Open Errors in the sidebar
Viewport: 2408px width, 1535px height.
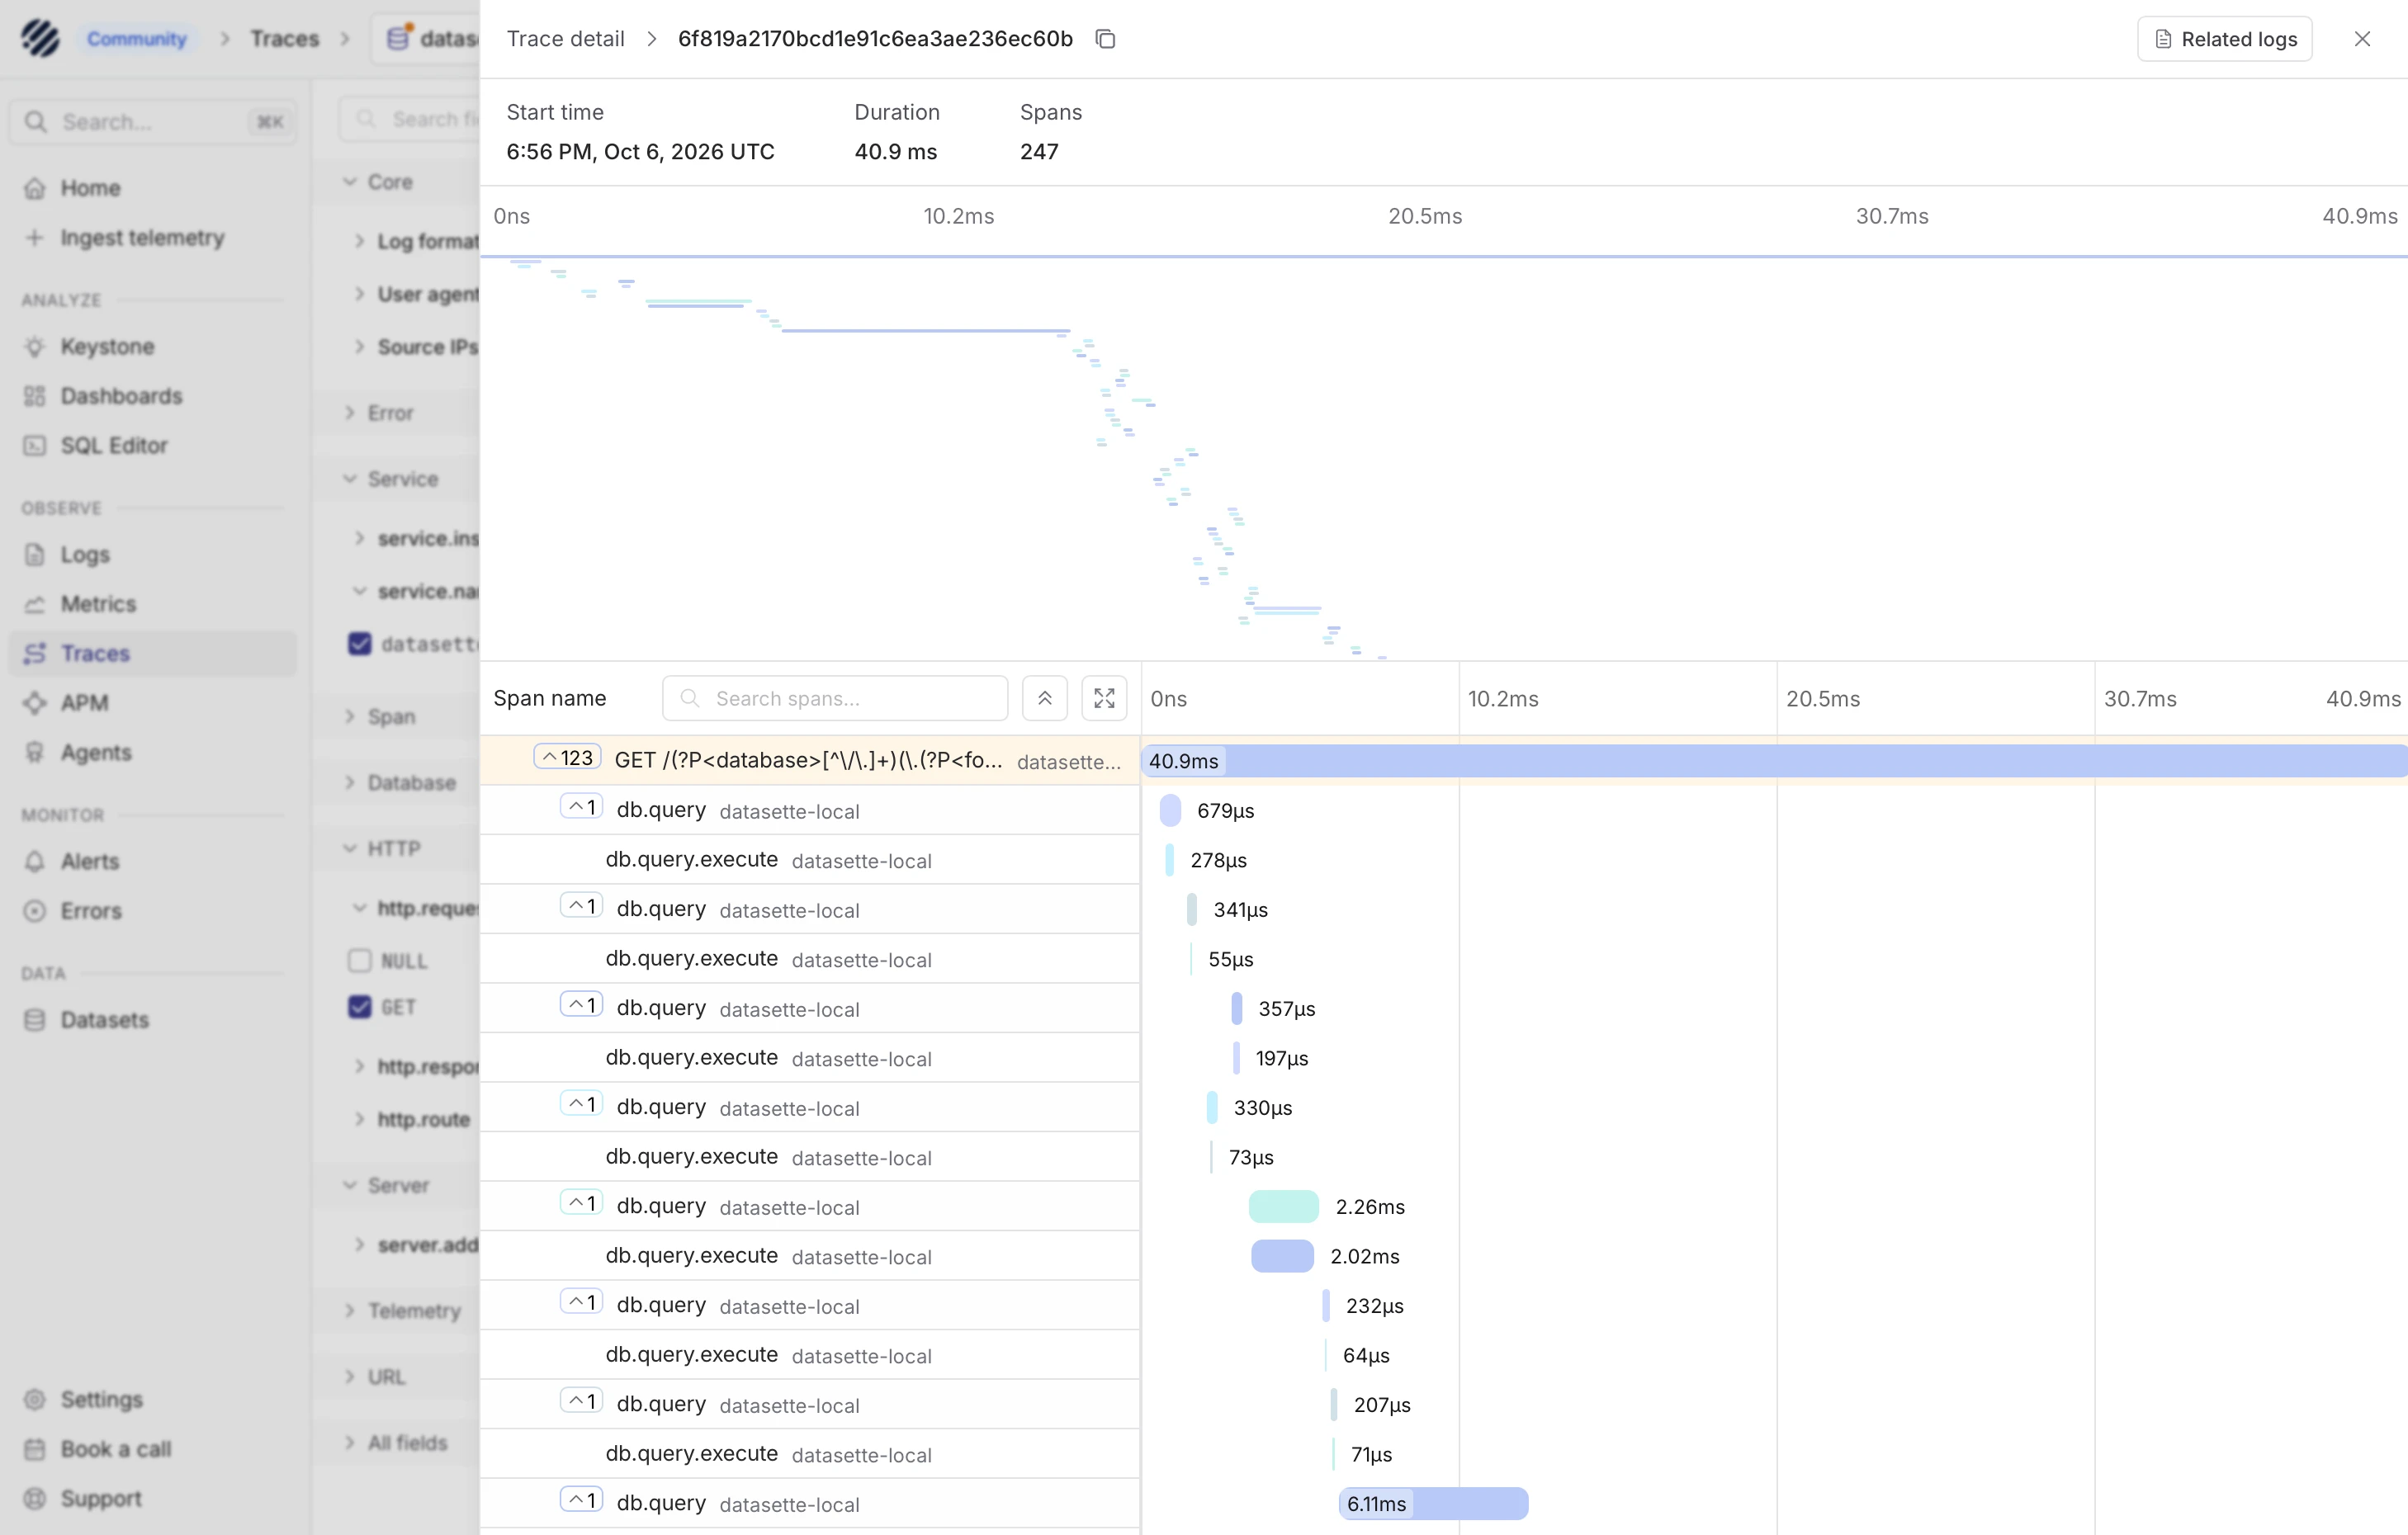click(x=91, y=911)
